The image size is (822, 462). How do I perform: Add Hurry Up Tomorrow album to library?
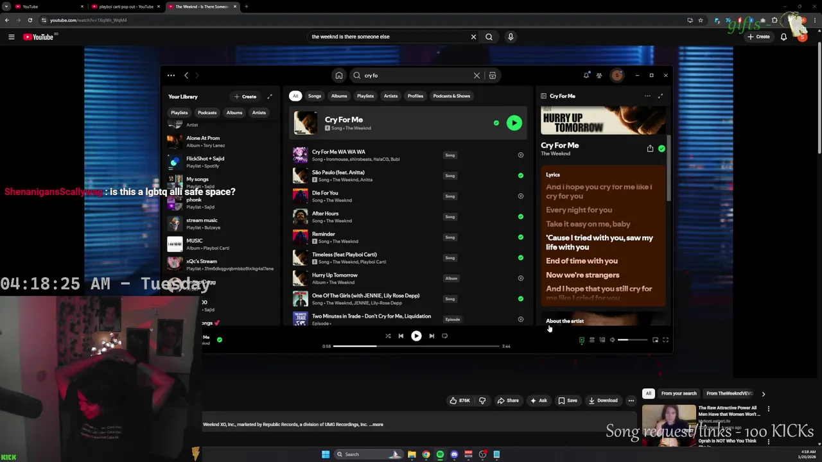[x=521, y=278]
